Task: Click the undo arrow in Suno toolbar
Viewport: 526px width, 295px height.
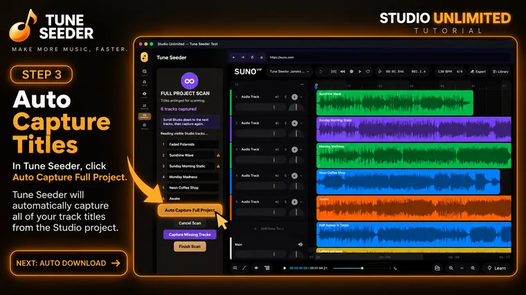Action: (x=320, y=72)
